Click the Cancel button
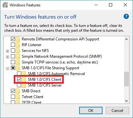 [117, 110]
